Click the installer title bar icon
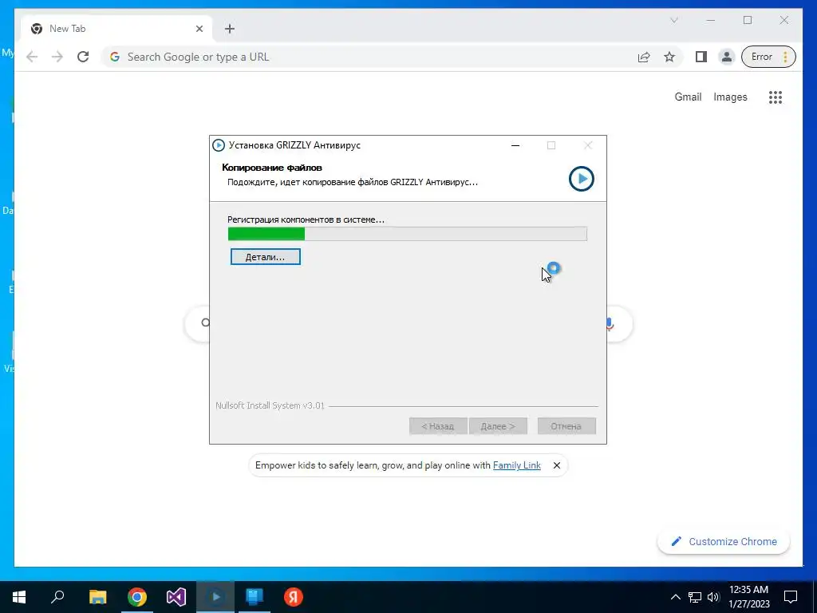The width and height of the screenshot is (817, 613). click(219, 145)
